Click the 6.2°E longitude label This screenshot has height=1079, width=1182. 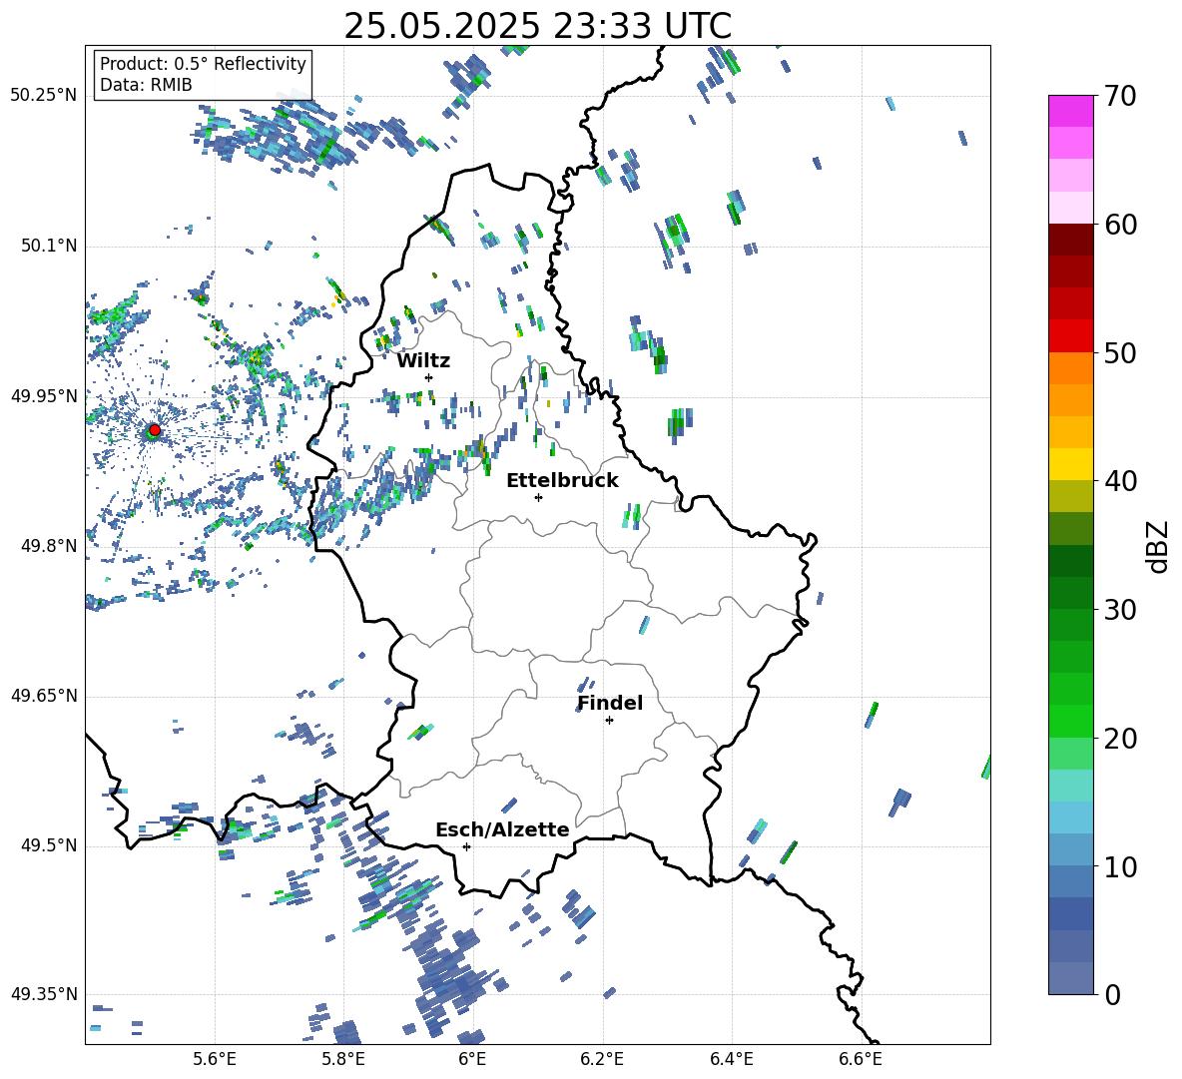[x=602, y=1059]
